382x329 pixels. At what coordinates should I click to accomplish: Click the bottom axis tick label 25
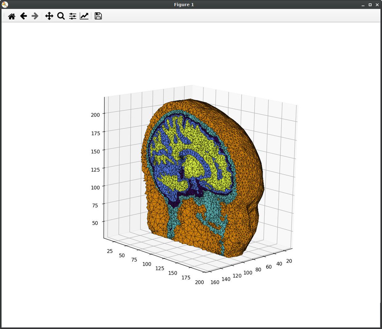(x=110, y=251)
